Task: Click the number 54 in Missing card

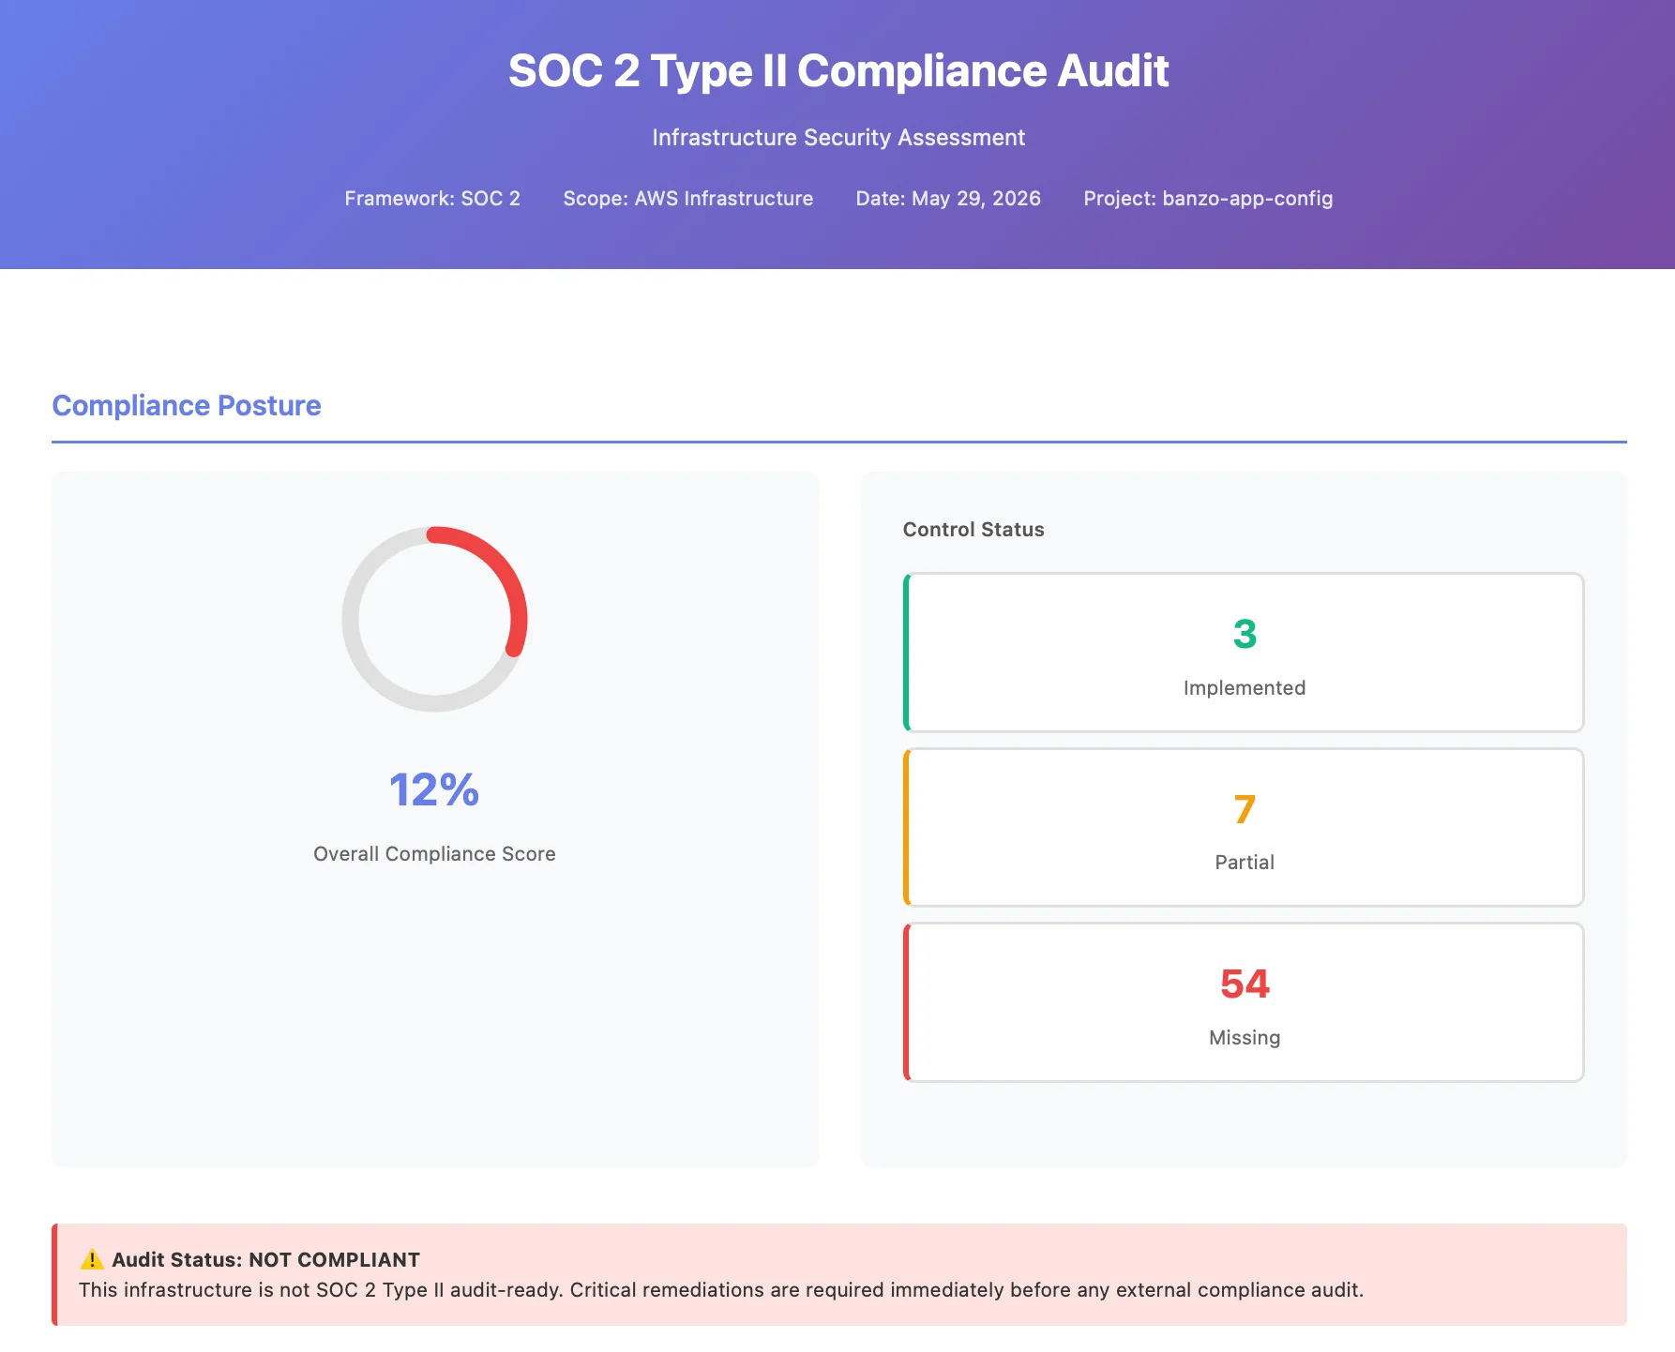Action: [1245, 984]
